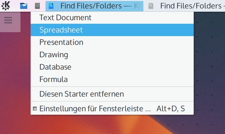Create a new Presentation from the menu
The width and height of the screenshot is (225, 134).
tap(112, 42)
